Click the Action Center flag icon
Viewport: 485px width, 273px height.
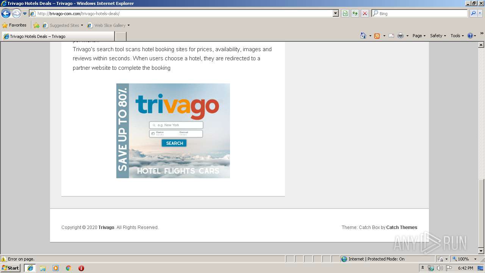point(449,268)
